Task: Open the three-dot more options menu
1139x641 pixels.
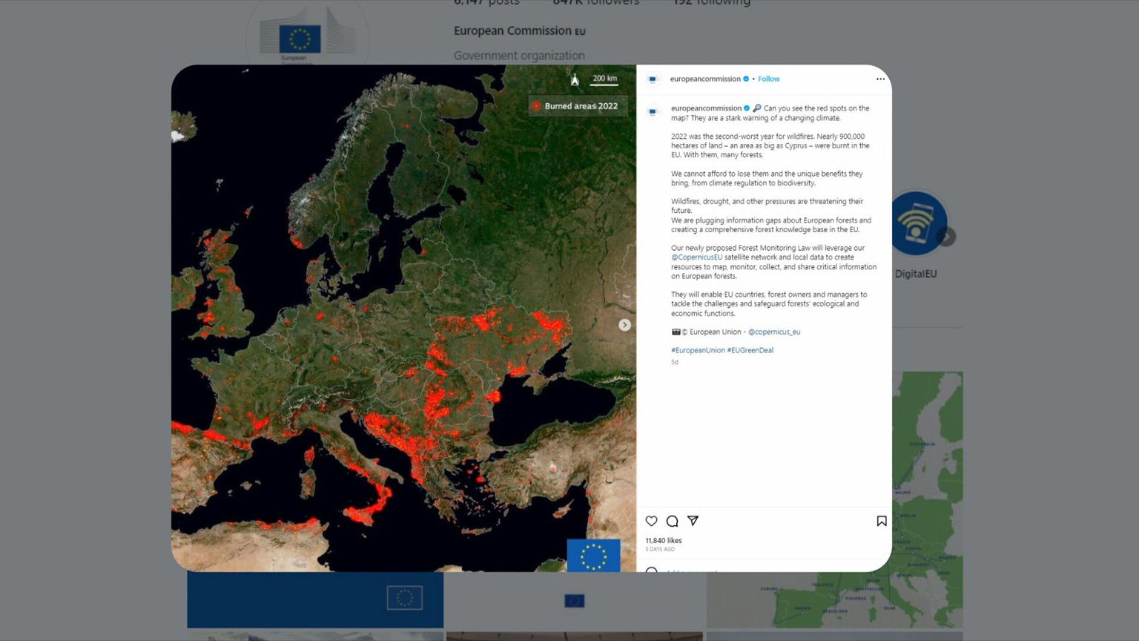Action: (x=880, y=79)
